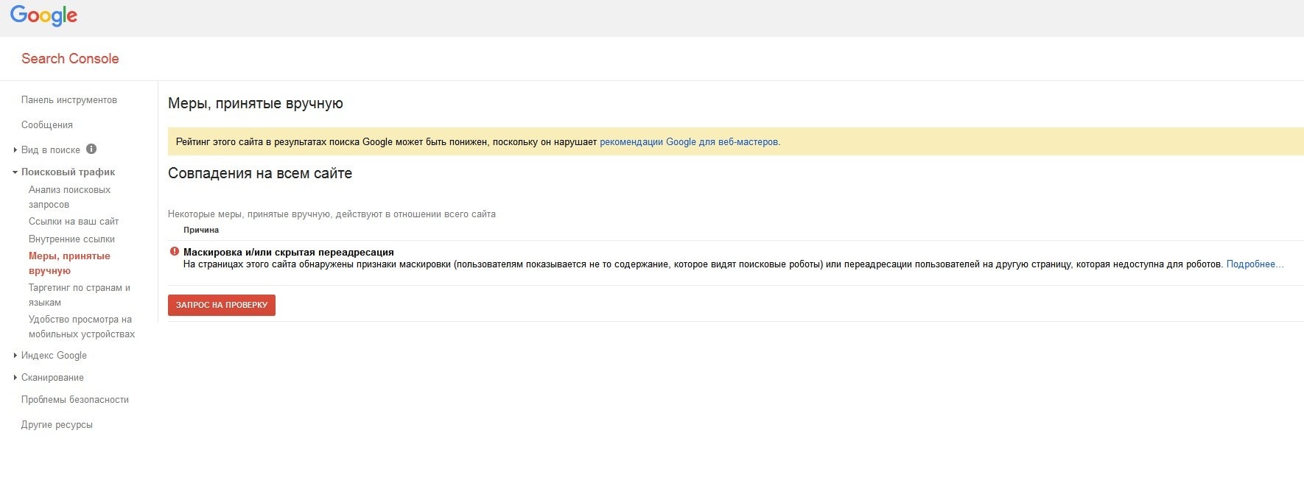Open Таргетинг по странам и языкам
Viewport: 1304px width, 489px height.
[79, 295]
